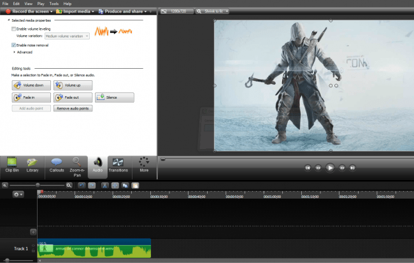Click the timeline zoom slider handle
Viewport: 414px width, 263px height.
38,185
